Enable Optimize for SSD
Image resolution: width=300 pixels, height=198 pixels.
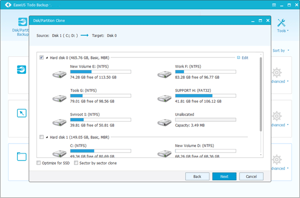pyautogui.click(x=38, y=163)
